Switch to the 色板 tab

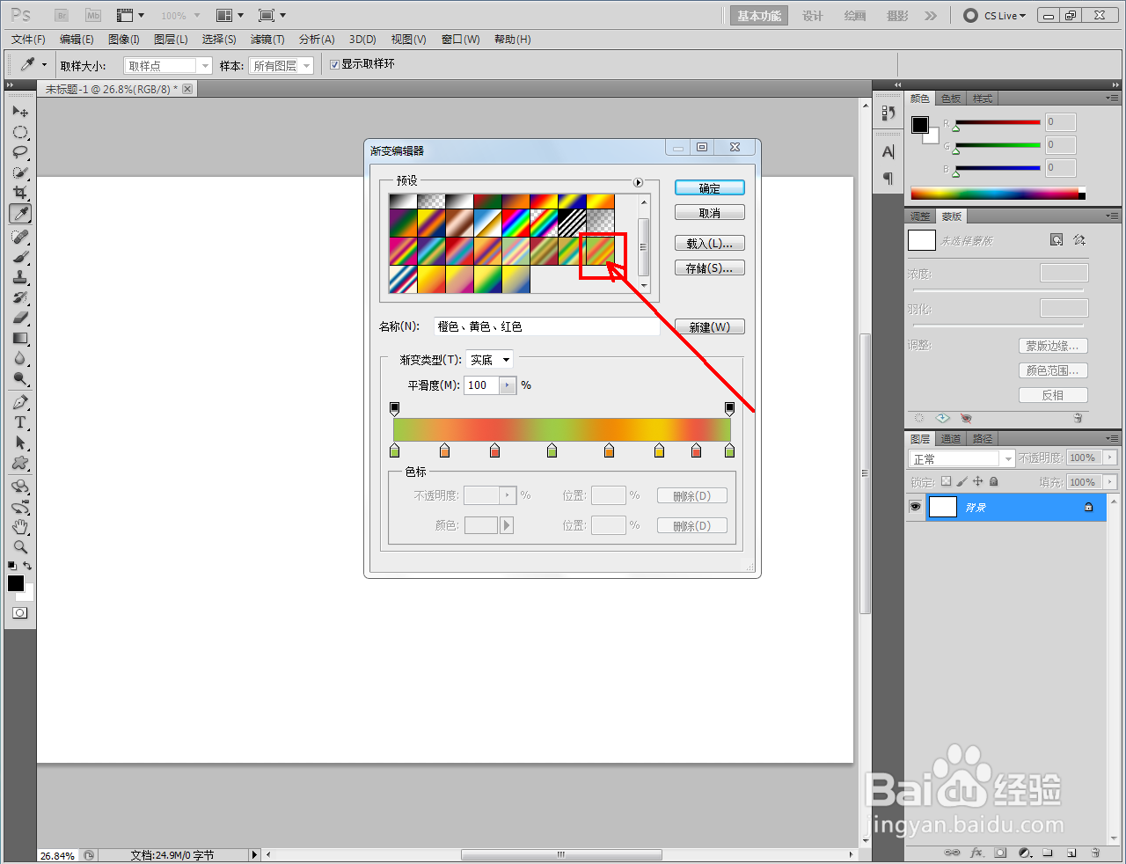(x=951, y=99)
